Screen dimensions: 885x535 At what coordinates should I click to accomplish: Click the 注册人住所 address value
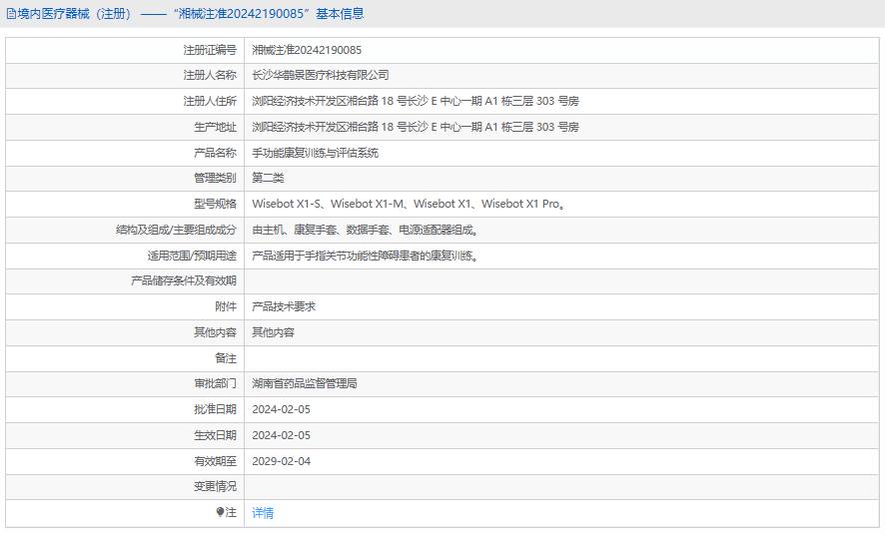pos(415,102)
